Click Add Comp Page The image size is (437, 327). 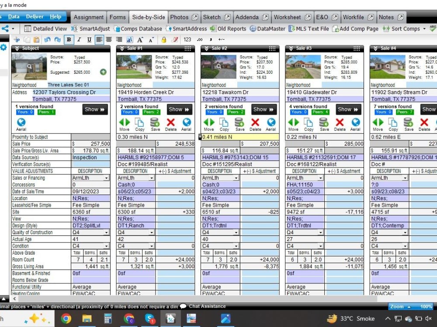click(355, 29)
